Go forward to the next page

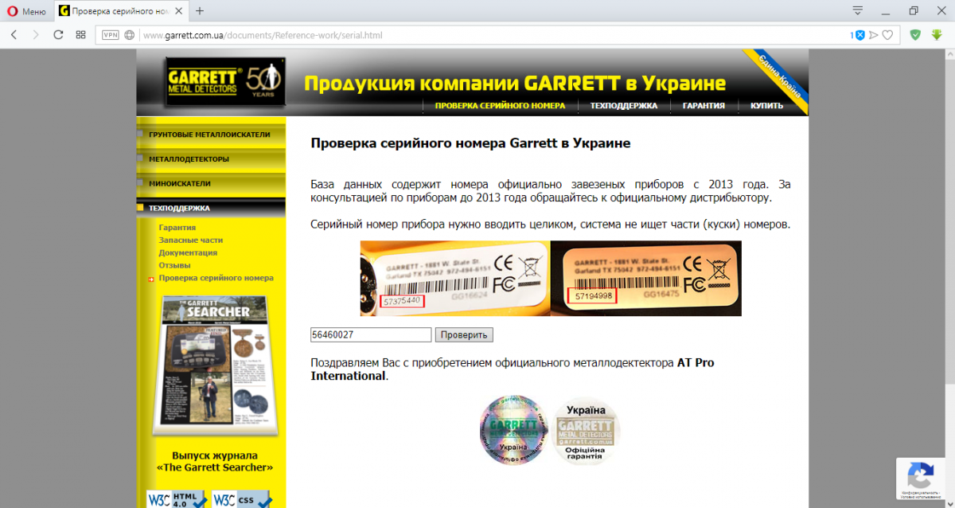pyautogui.click(x=36, y=35)
